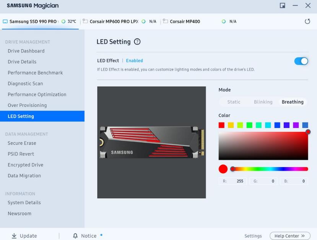The image size is (317, 240).
Task: Open the Update panel via download icon
Action: pos(15,235)
